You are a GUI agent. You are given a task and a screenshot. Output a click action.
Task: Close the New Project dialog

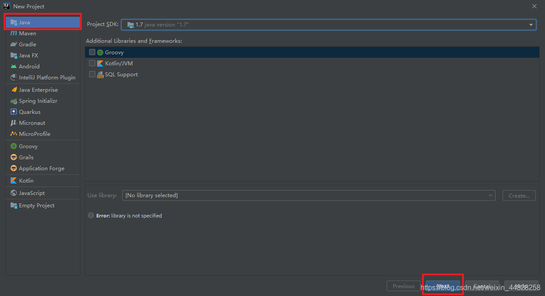coord(534,6)
